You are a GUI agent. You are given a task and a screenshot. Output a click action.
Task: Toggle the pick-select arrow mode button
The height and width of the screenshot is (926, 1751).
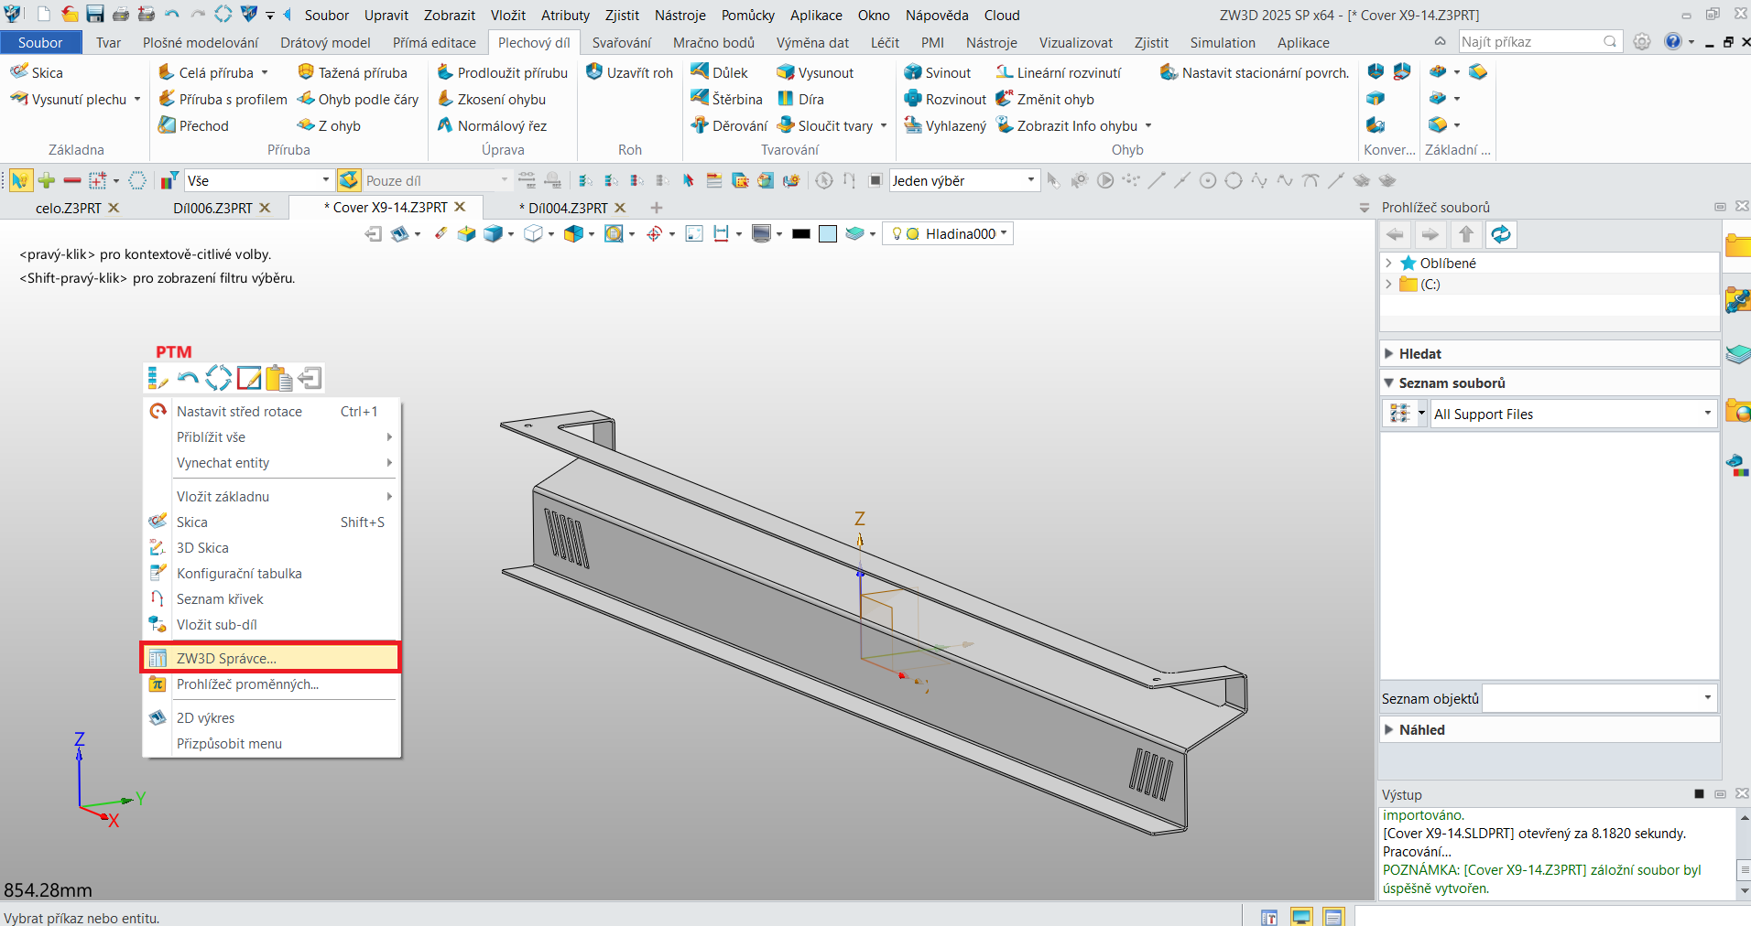pyautogui.click(x=20, y=180)
